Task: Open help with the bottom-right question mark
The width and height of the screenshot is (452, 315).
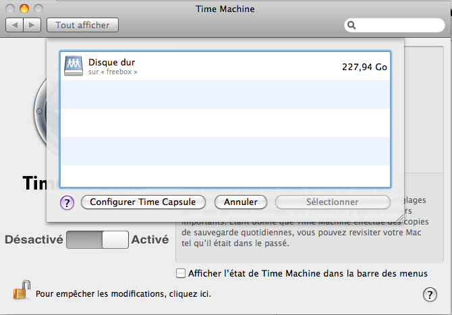Action: [x=430, y=294]
